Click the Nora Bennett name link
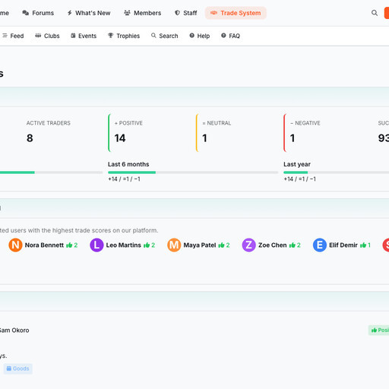Screen dimensions: 389x389 44,245
